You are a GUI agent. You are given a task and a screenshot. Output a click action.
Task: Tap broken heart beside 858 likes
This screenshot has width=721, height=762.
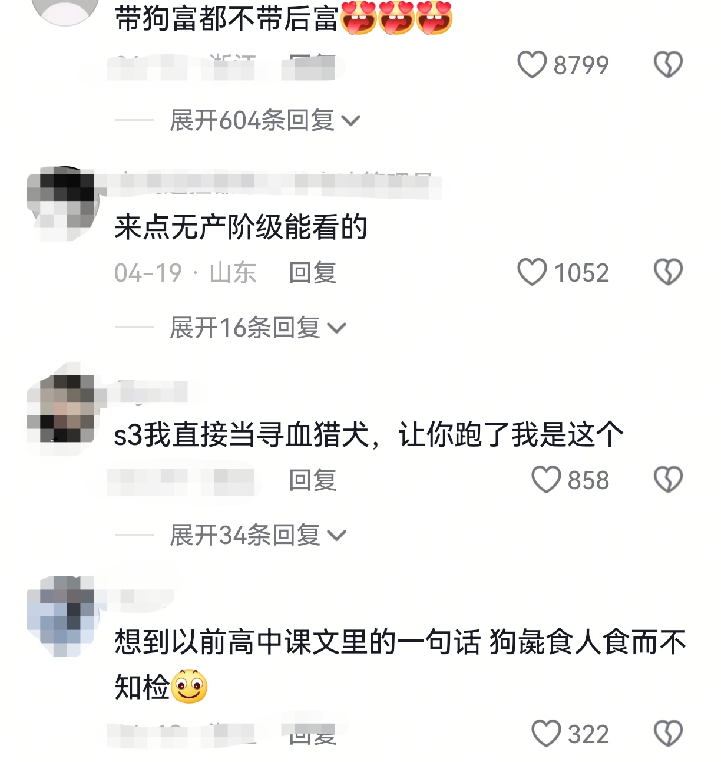point(668,480)
